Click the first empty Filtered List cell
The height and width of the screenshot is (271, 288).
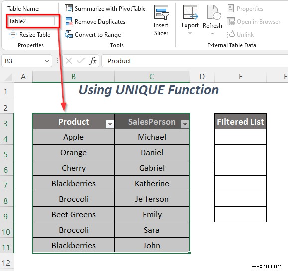pos(241,137)
